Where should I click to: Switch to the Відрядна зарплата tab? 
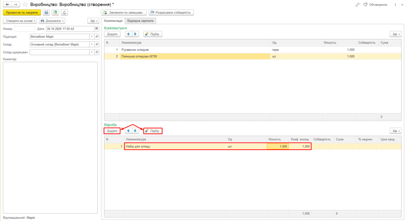[140, 20]
